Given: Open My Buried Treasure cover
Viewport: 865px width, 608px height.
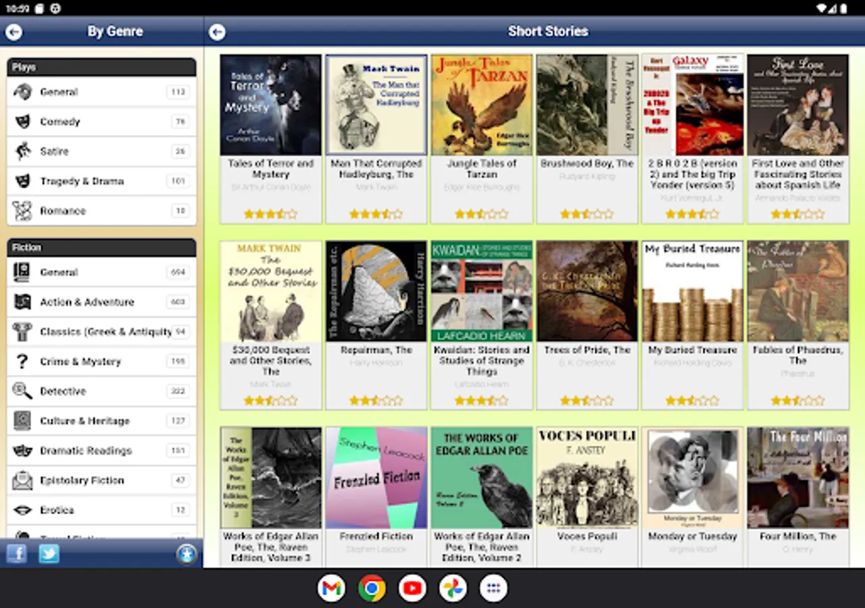Looking at the screenshot, I should (693, 291).
